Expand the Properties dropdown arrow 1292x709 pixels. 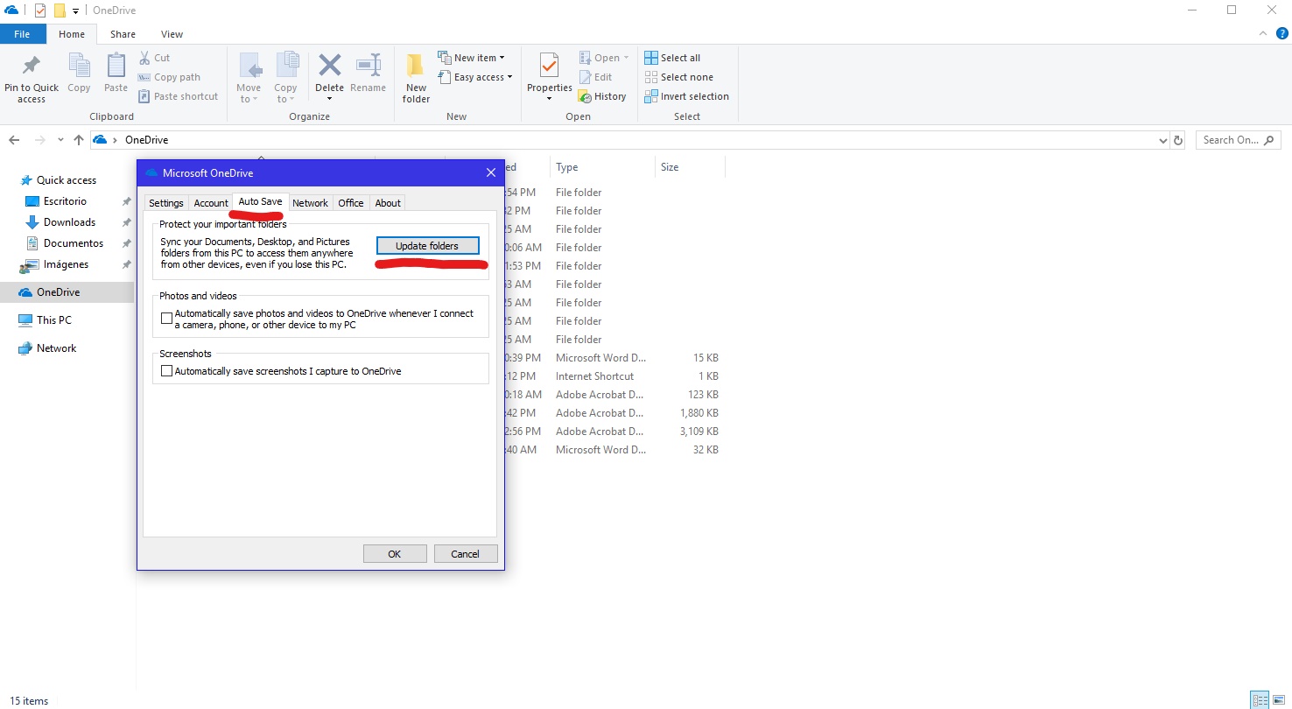pyautogui.click(x=549, y=98)
